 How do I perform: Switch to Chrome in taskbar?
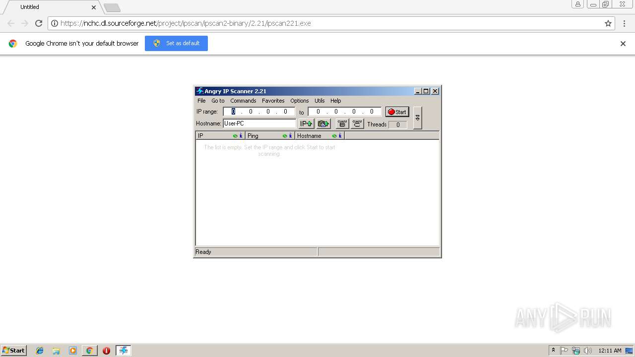point(89,351)
